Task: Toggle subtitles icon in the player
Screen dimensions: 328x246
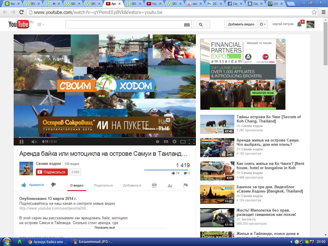Action: coord(166,142)
